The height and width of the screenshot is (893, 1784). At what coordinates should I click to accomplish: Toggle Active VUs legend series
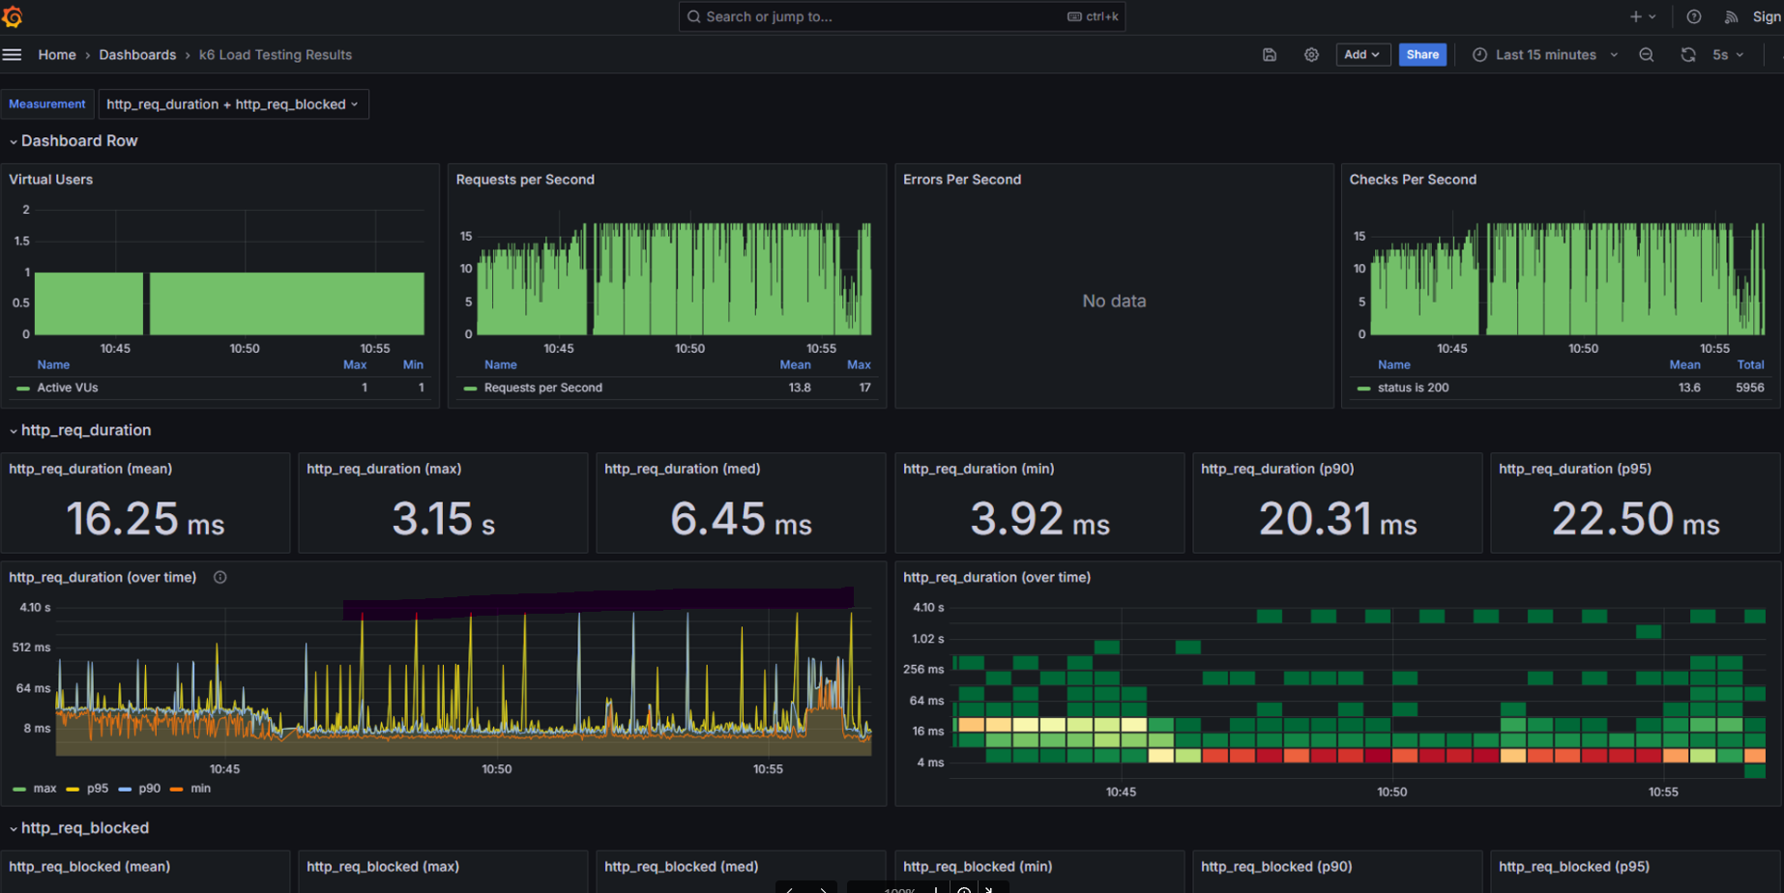pyautogui.click(x=68, y=388)
